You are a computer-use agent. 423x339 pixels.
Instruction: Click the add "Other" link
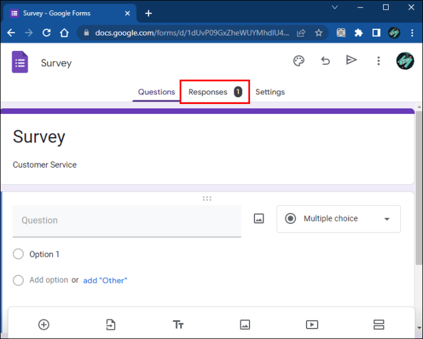coord(105,280)
